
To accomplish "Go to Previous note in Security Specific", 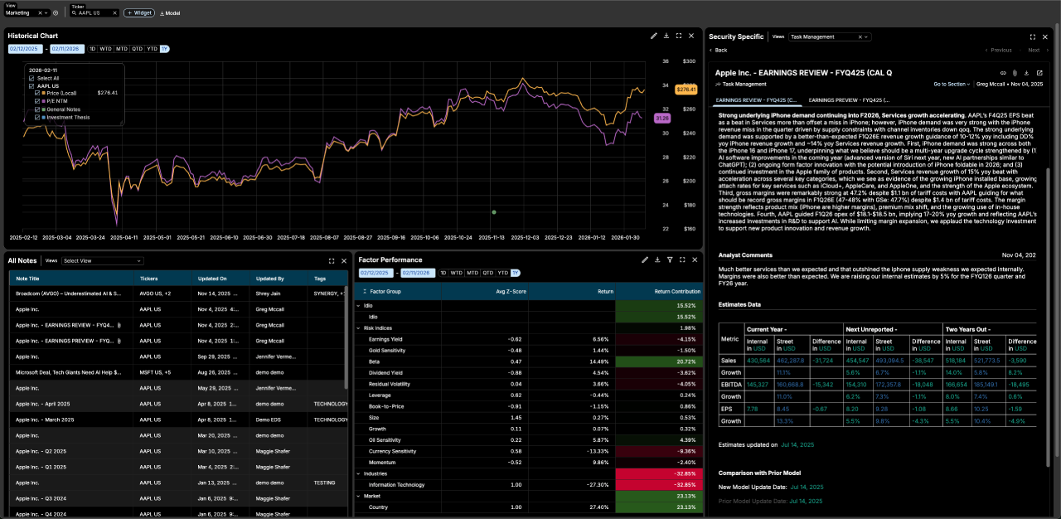I will pyautogui.click(x=998, y=50).
